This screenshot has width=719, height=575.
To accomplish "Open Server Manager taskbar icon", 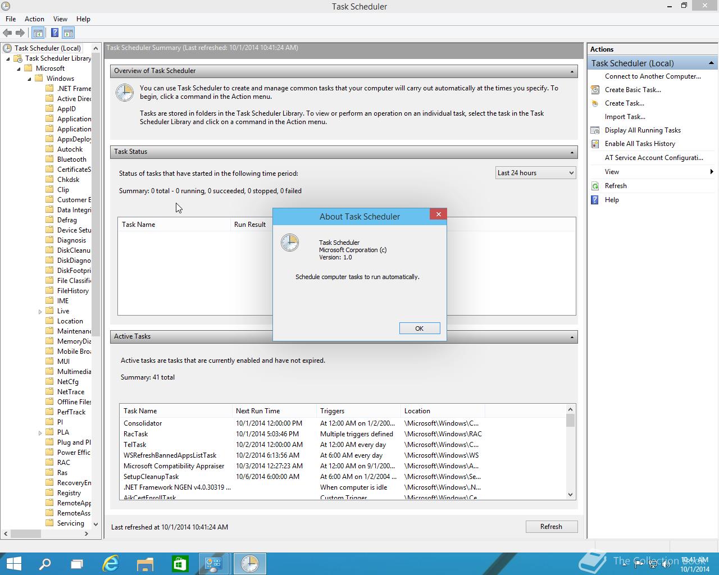I will click(x=214, y=564).
